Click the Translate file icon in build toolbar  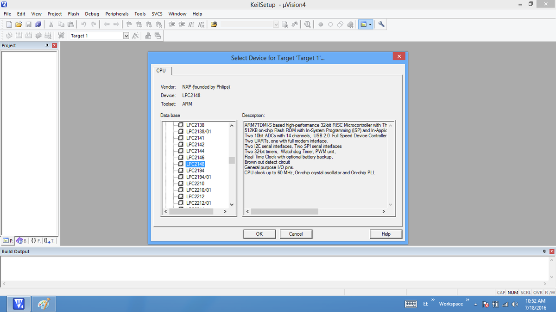pyautogui.click(x=10, y=36)
